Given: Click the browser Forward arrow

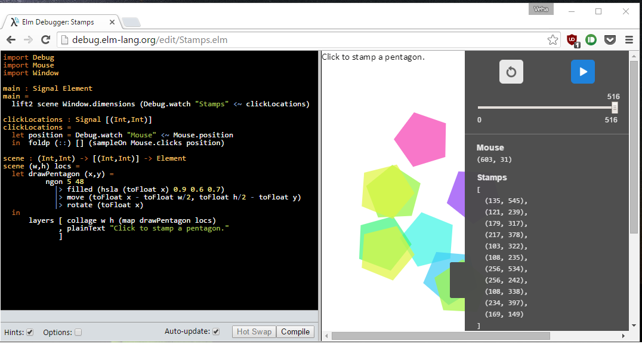Looking at the screenshot, I should [x=28, y=40].
